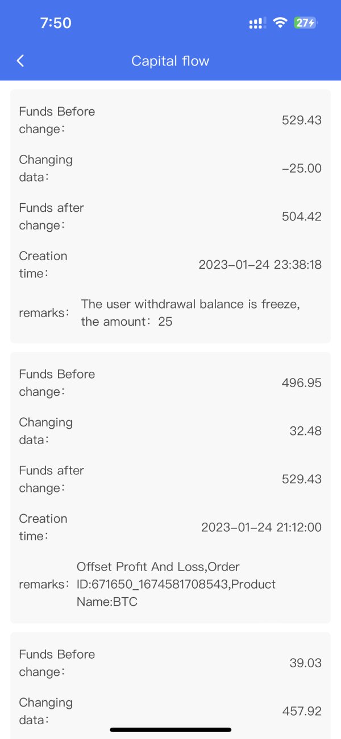The height and width of the screenshot is (739, 341).
Task: Select the withdrawal freeze remarks text
Action: tap(190, 313)
